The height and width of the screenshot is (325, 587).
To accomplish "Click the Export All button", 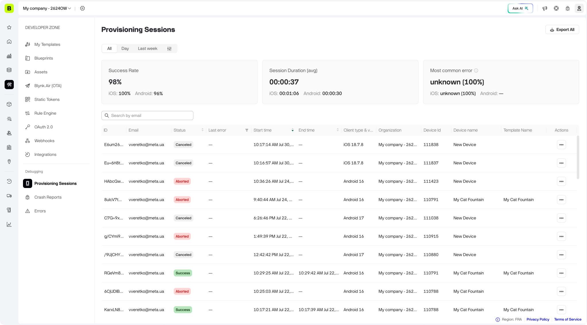I will click(562, 30).
